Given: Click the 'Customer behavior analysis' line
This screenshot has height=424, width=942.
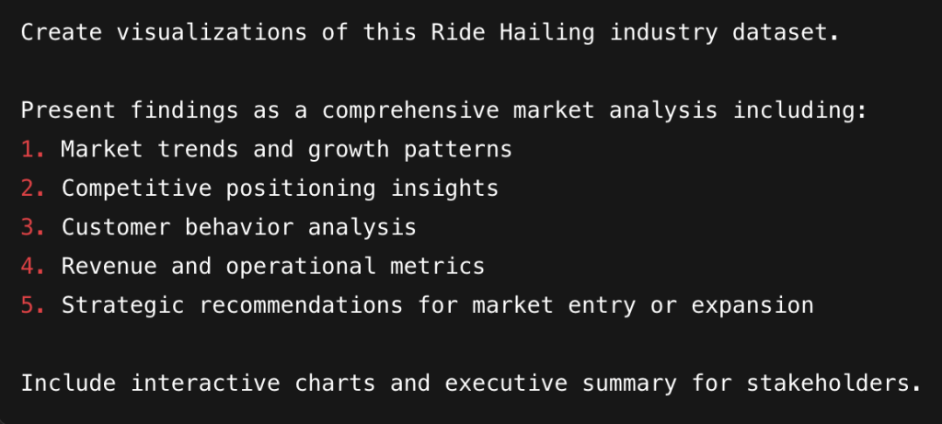Looking at the screenshot, I should 239,227.
